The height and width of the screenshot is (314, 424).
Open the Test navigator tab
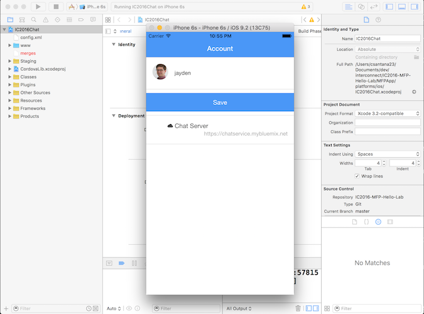click(57, 19)
